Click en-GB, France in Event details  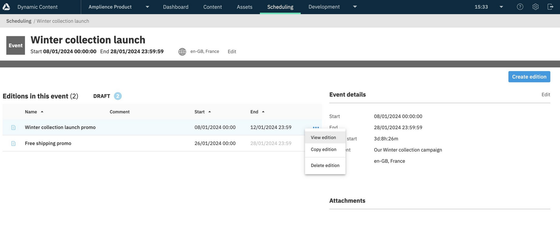pyautogui.click(x=389, y=161)
